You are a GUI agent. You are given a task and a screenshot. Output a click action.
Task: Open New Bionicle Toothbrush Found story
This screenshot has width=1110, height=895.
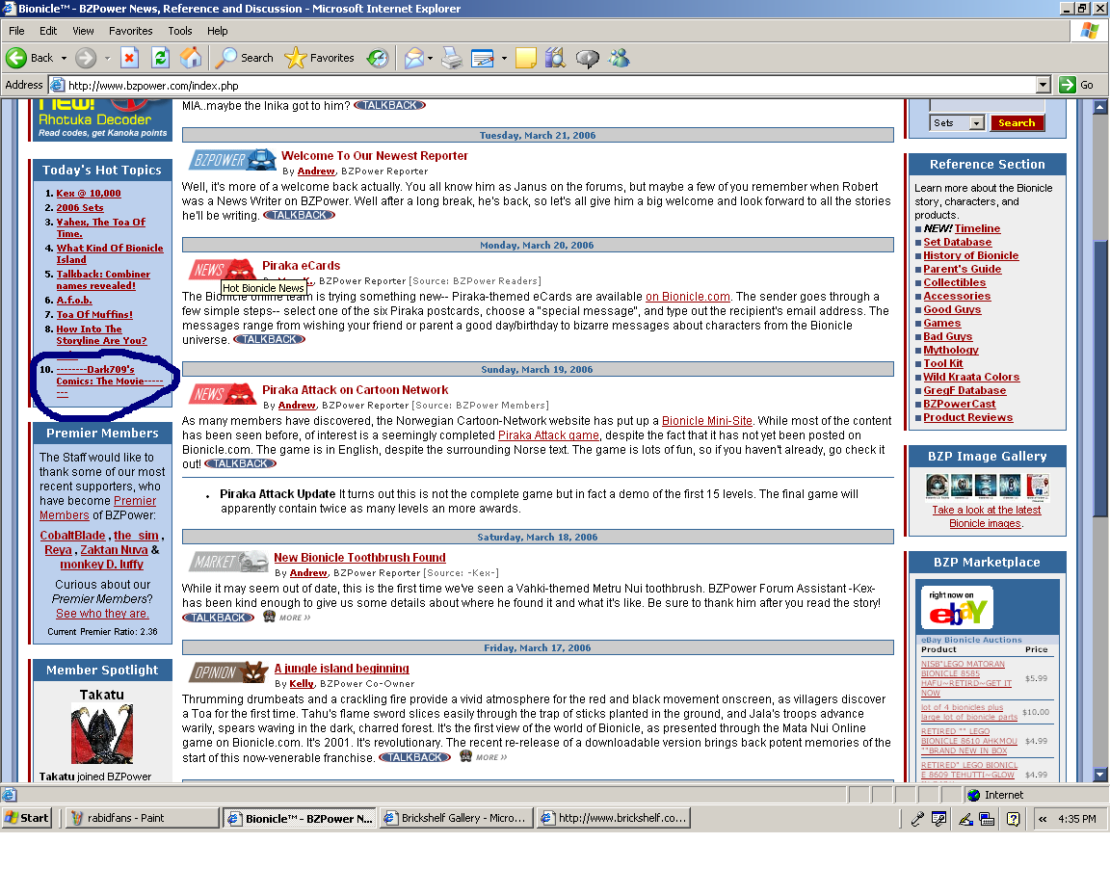(359, 557)
